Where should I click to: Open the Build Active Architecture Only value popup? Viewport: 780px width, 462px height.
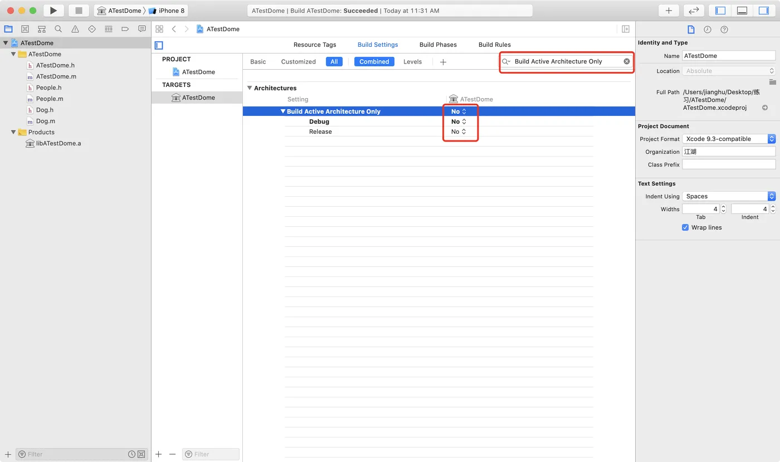click(x=459, y=111)
